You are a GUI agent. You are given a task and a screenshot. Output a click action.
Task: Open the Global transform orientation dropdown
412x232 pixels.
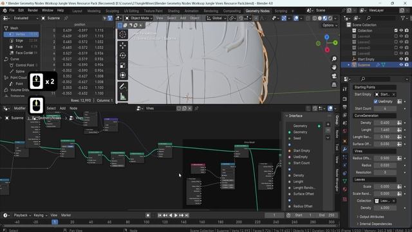coord(216,18)
